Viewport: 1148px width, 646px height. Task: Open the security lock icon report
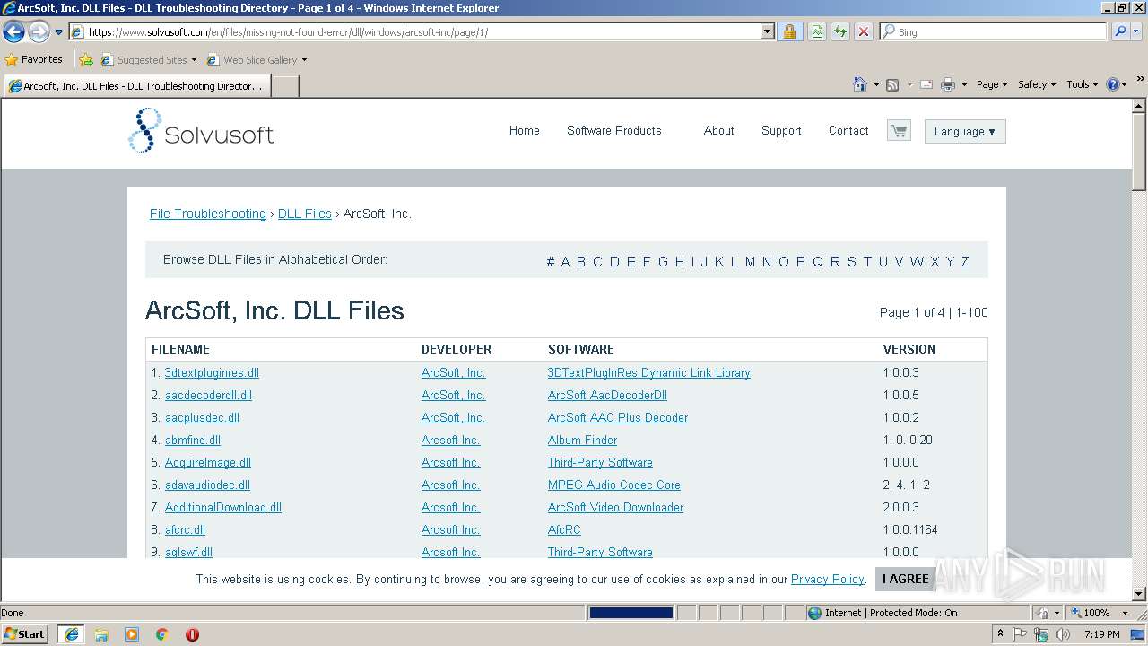point(789,31)
